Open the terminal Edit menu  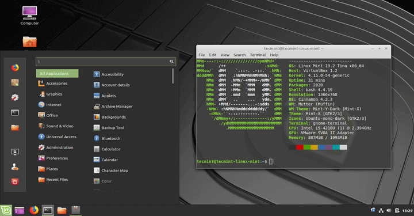tap(213, 55)
